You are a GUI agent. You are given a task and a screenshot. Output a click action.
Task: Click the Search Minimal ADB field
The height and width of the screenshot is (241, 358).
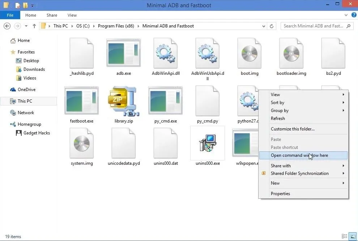tap(316, 26)
